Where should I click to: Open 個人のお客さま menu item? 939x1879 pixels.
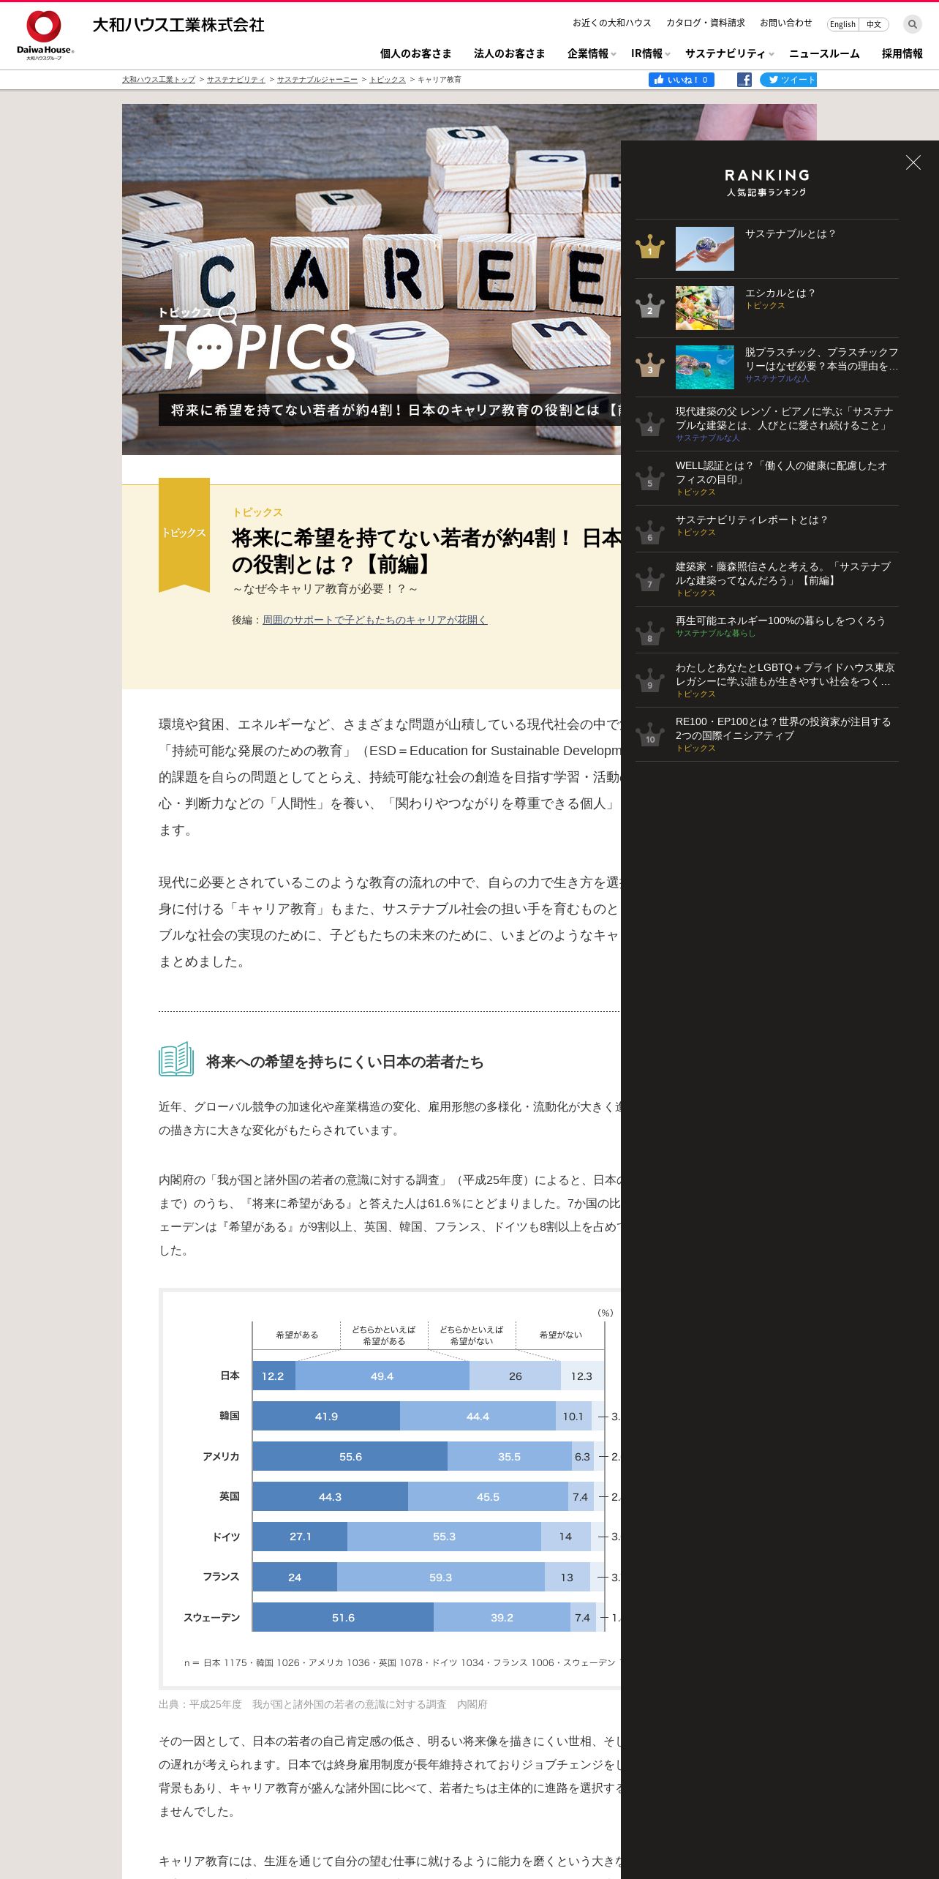pos(416,53)
